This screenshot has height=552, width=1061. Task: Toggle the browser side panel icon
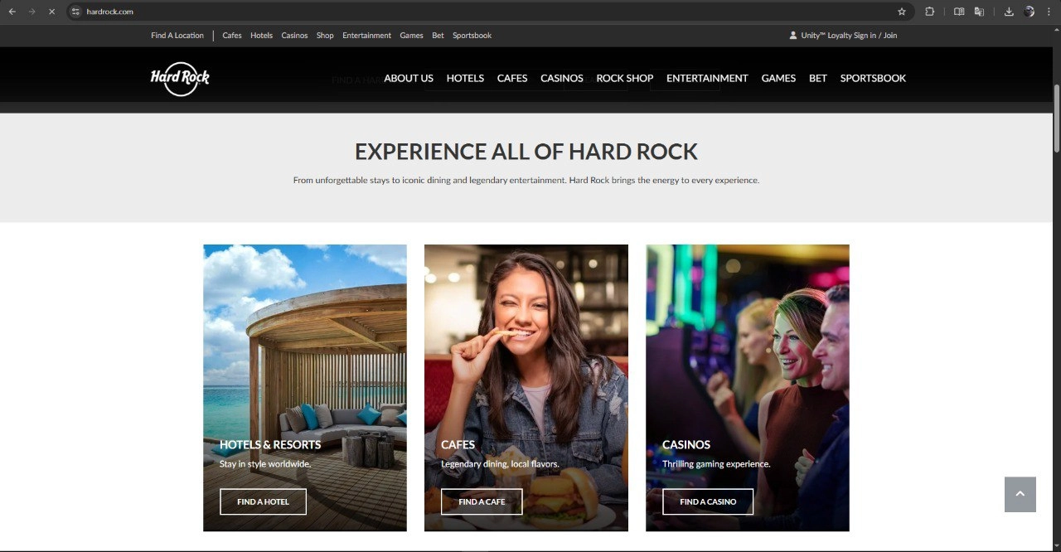click(959, 12)
